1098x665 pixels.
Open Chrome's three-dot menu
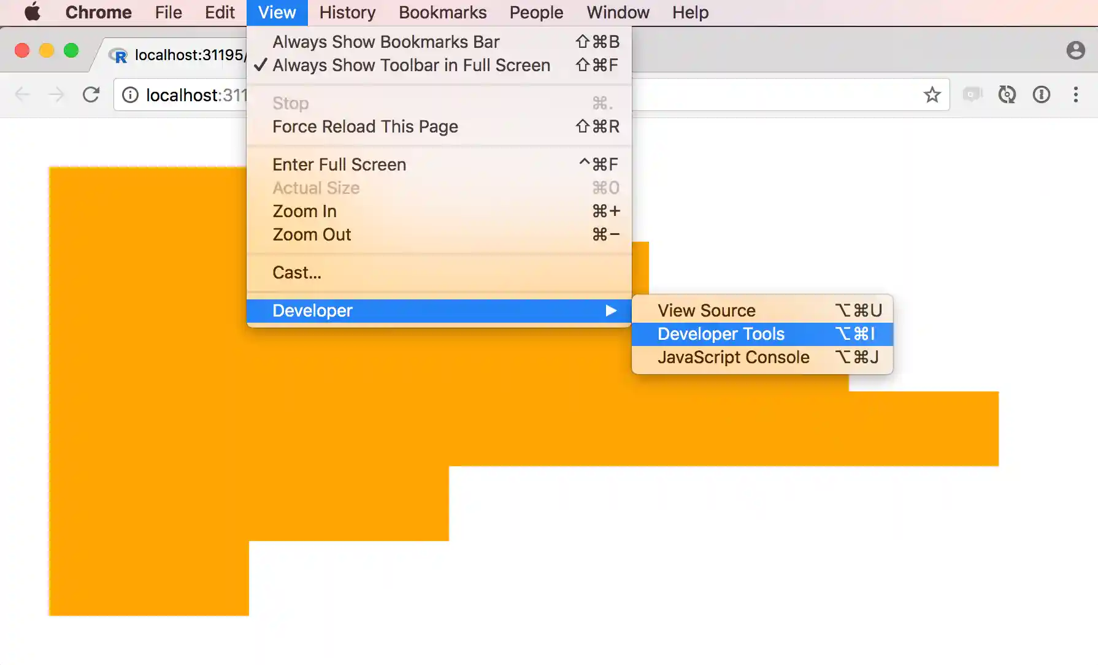coord(1076,94)
